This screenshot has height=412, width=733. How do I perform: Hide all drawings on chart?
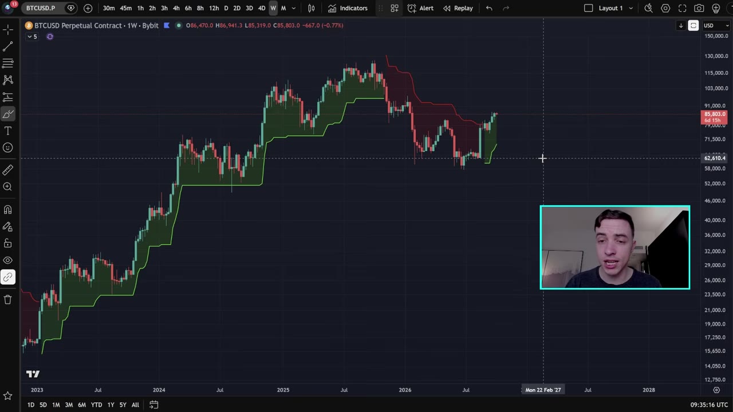(8, 260)
